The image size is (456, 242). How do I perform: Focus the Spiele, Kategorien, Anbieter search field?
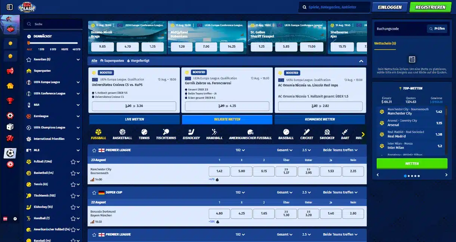(x=334, y=7)
